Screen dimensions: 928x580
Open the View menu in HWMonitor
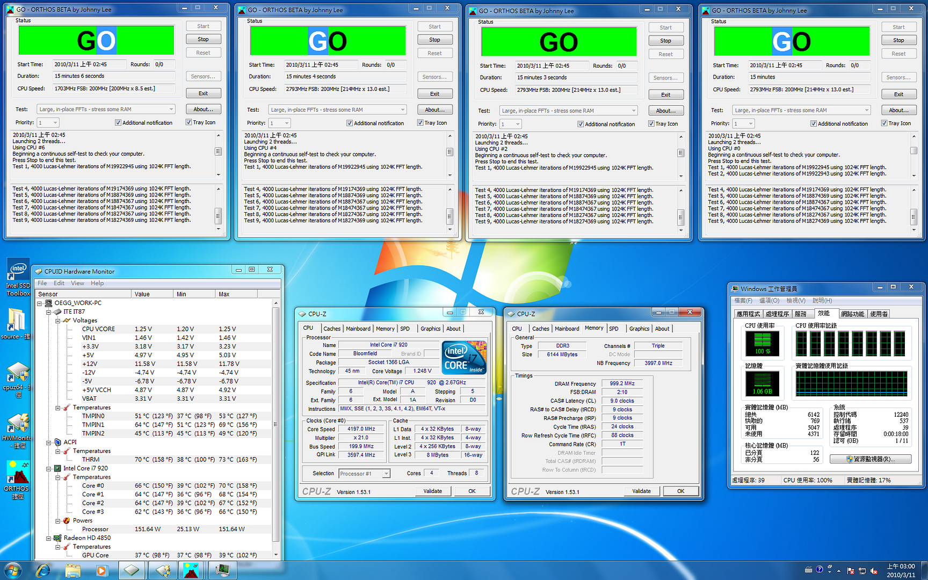click(77, 283)
